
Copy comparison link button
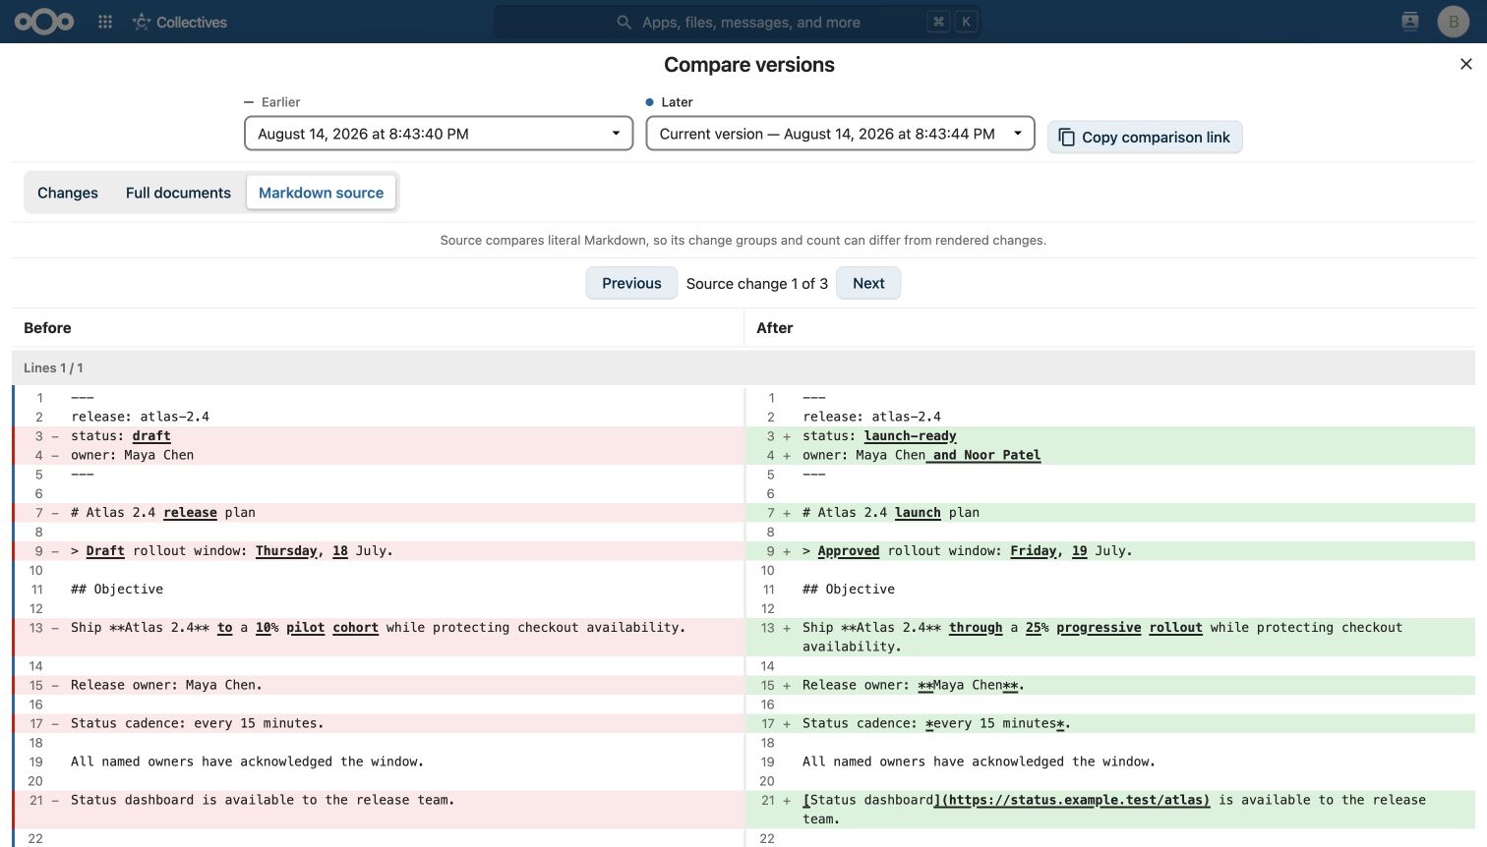[1145, 138]
